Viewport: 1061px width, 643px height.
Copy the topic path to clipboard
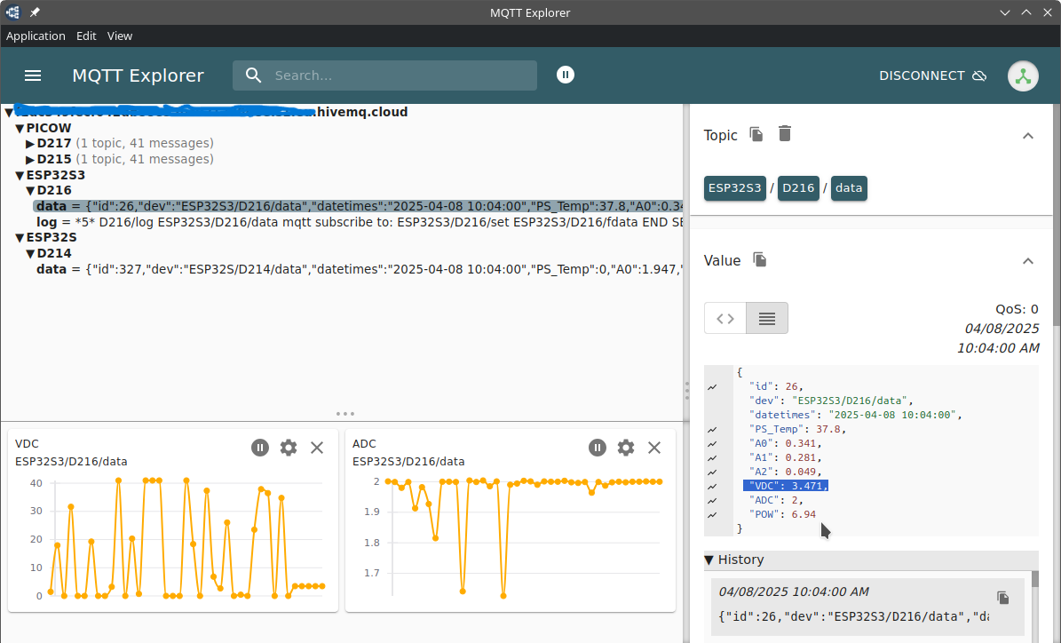tap(756, 135)
